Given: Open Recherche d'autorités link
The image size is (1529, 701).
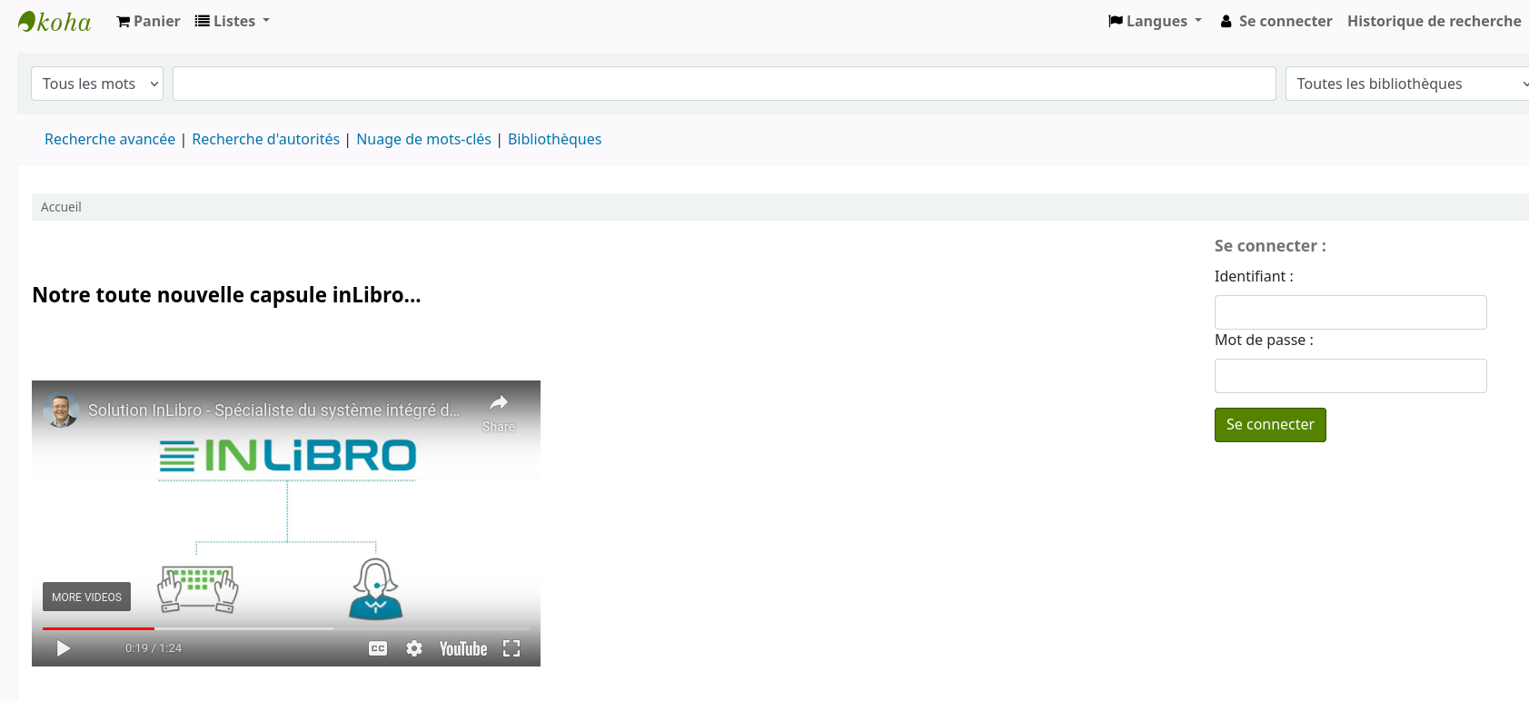Looking at the screenshot, I should pyautogui.click(x=265, y=139).
